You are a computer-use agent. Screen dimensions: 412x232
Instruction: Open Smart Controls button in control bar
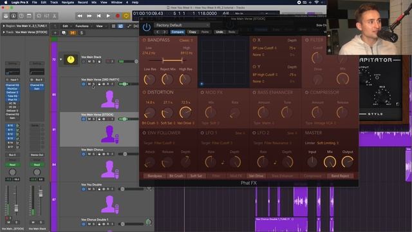pos(39,16)
